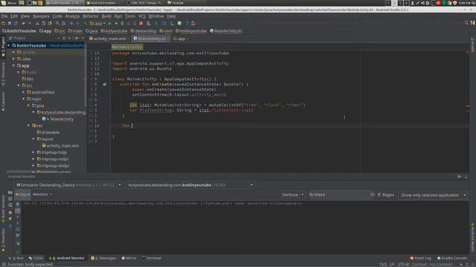This screenshot has height=267, width=476.
Task: Open the Verbose log level dropdown
Action: pyautogui.click(x=292, y=194)
